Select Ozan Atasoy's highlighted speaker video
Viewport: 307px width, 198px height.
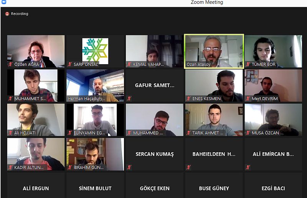point(214,51)
